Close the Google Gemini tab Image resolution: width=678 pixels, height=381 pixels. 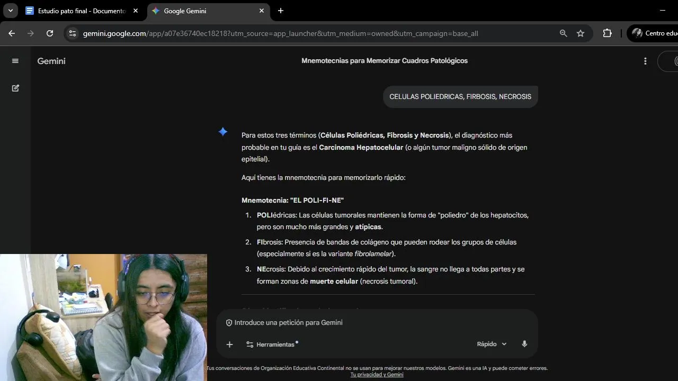point(262,11)
